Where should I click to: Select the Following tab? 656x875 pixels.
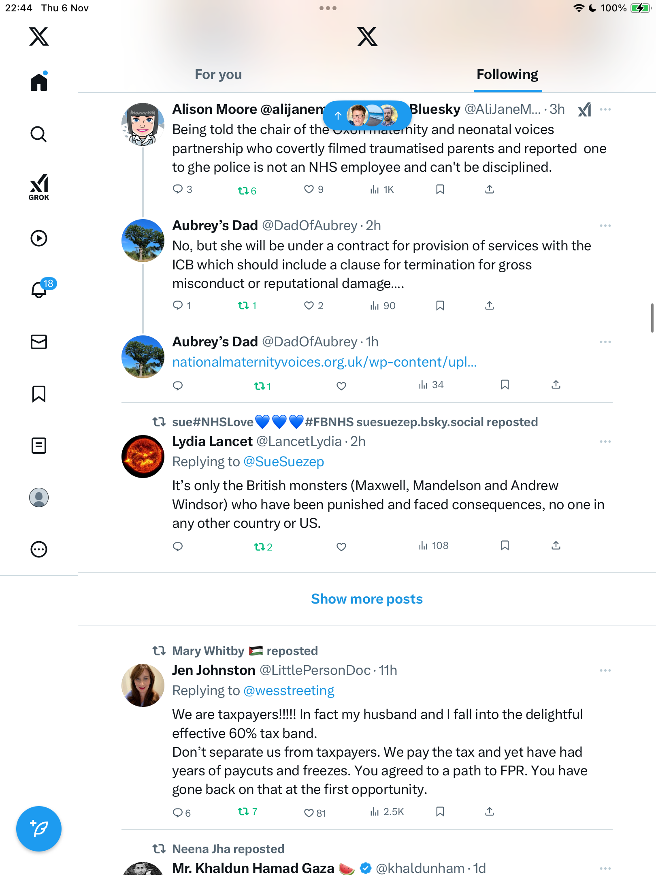tap(507, 75)
